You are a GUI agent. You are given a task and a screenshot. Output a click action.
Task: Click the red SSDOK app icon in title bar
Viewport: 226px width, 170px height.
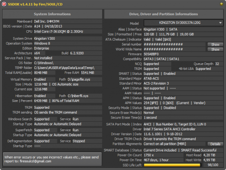4,4
